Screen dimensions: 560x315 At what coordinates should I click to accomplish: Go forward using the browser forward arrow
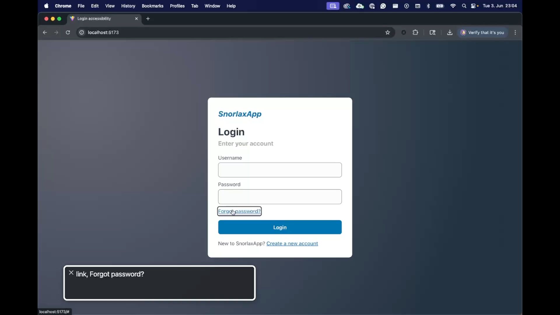click(x=56, y=32)
